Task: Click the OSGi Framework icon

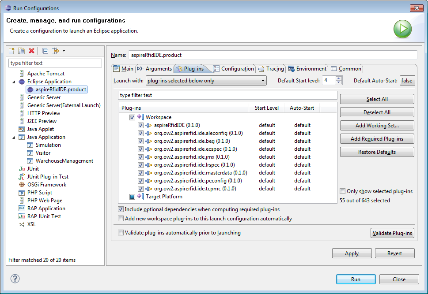Action: (22, 184)
